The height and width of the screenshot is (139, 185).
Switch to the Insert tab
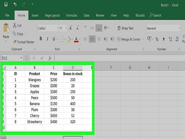point(35,15)
